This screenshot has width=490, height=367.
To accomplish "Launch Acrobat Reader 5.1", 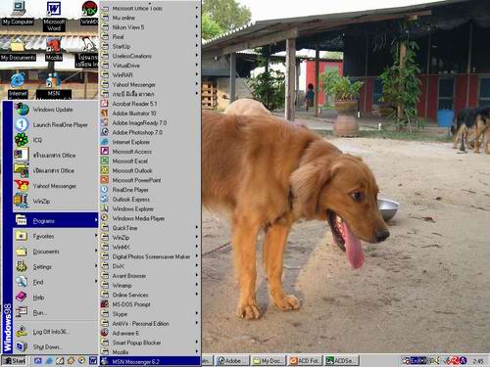I will click(x=150, y=104).
